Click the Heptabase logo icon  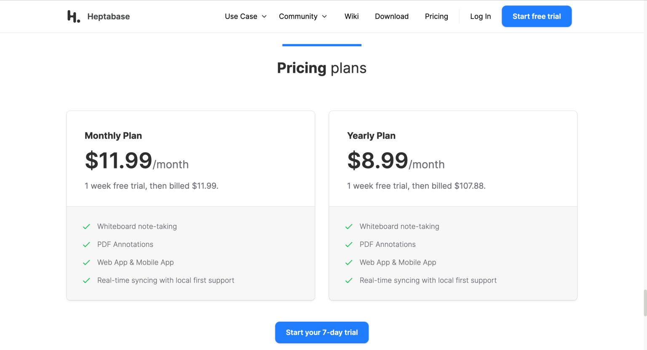click(73, 16)
